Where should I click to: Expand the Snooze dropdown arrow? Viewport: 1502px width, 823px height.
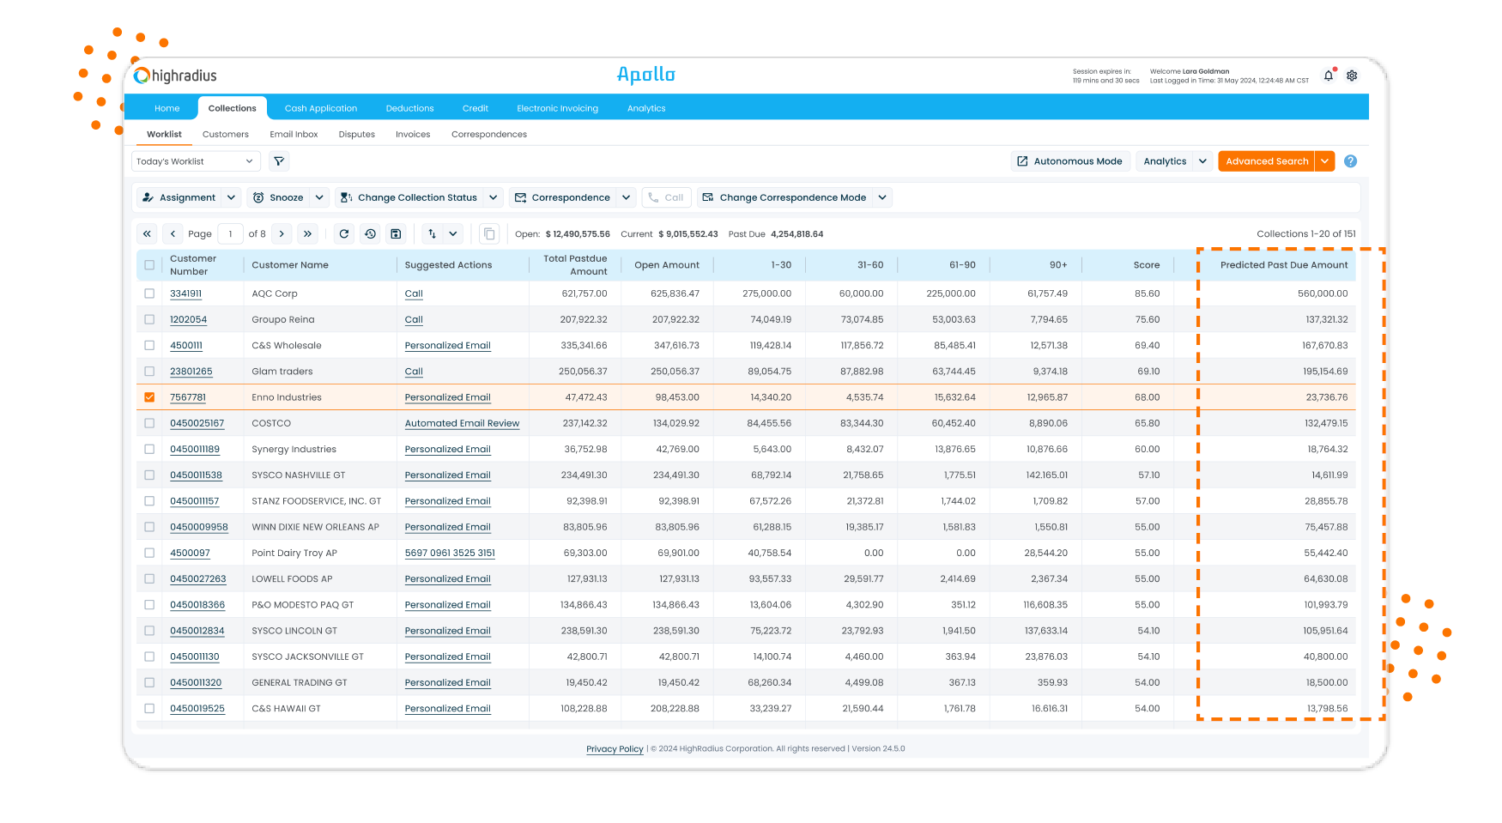click(x=319, y=197)
